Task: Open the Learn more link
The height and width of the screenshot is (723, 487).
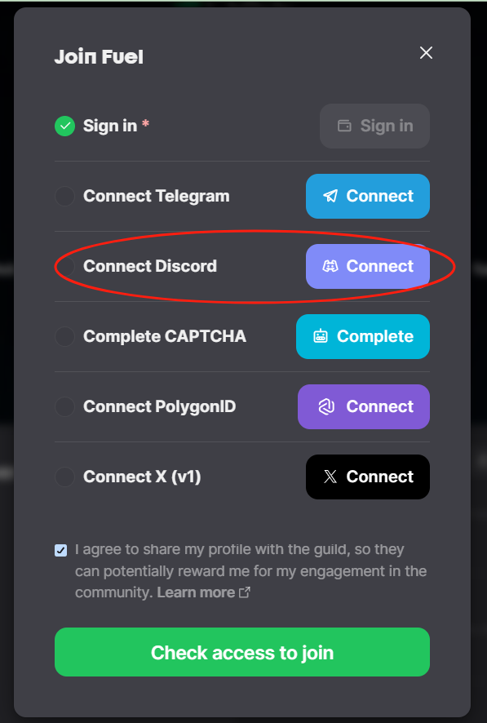Action: (197, 592)
